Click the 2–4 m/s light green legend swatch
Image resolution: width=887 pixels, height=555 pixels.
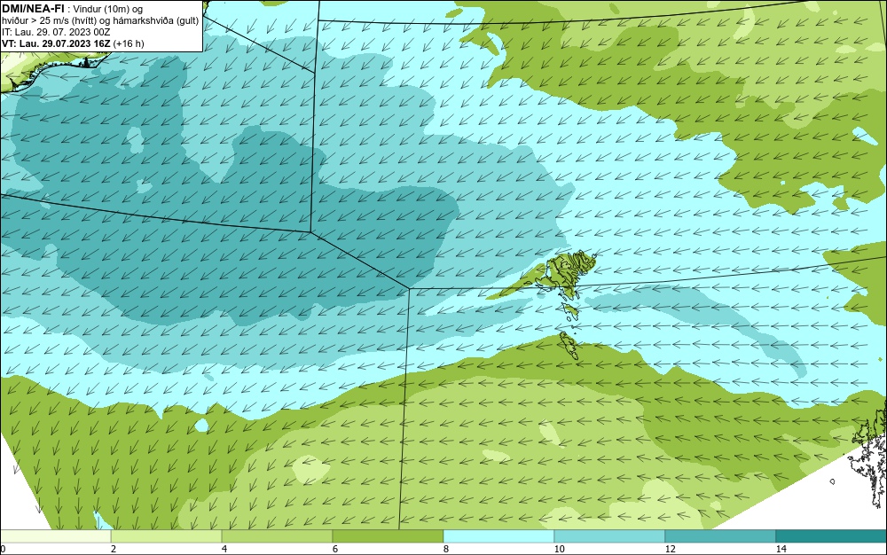tap(167, 536)
